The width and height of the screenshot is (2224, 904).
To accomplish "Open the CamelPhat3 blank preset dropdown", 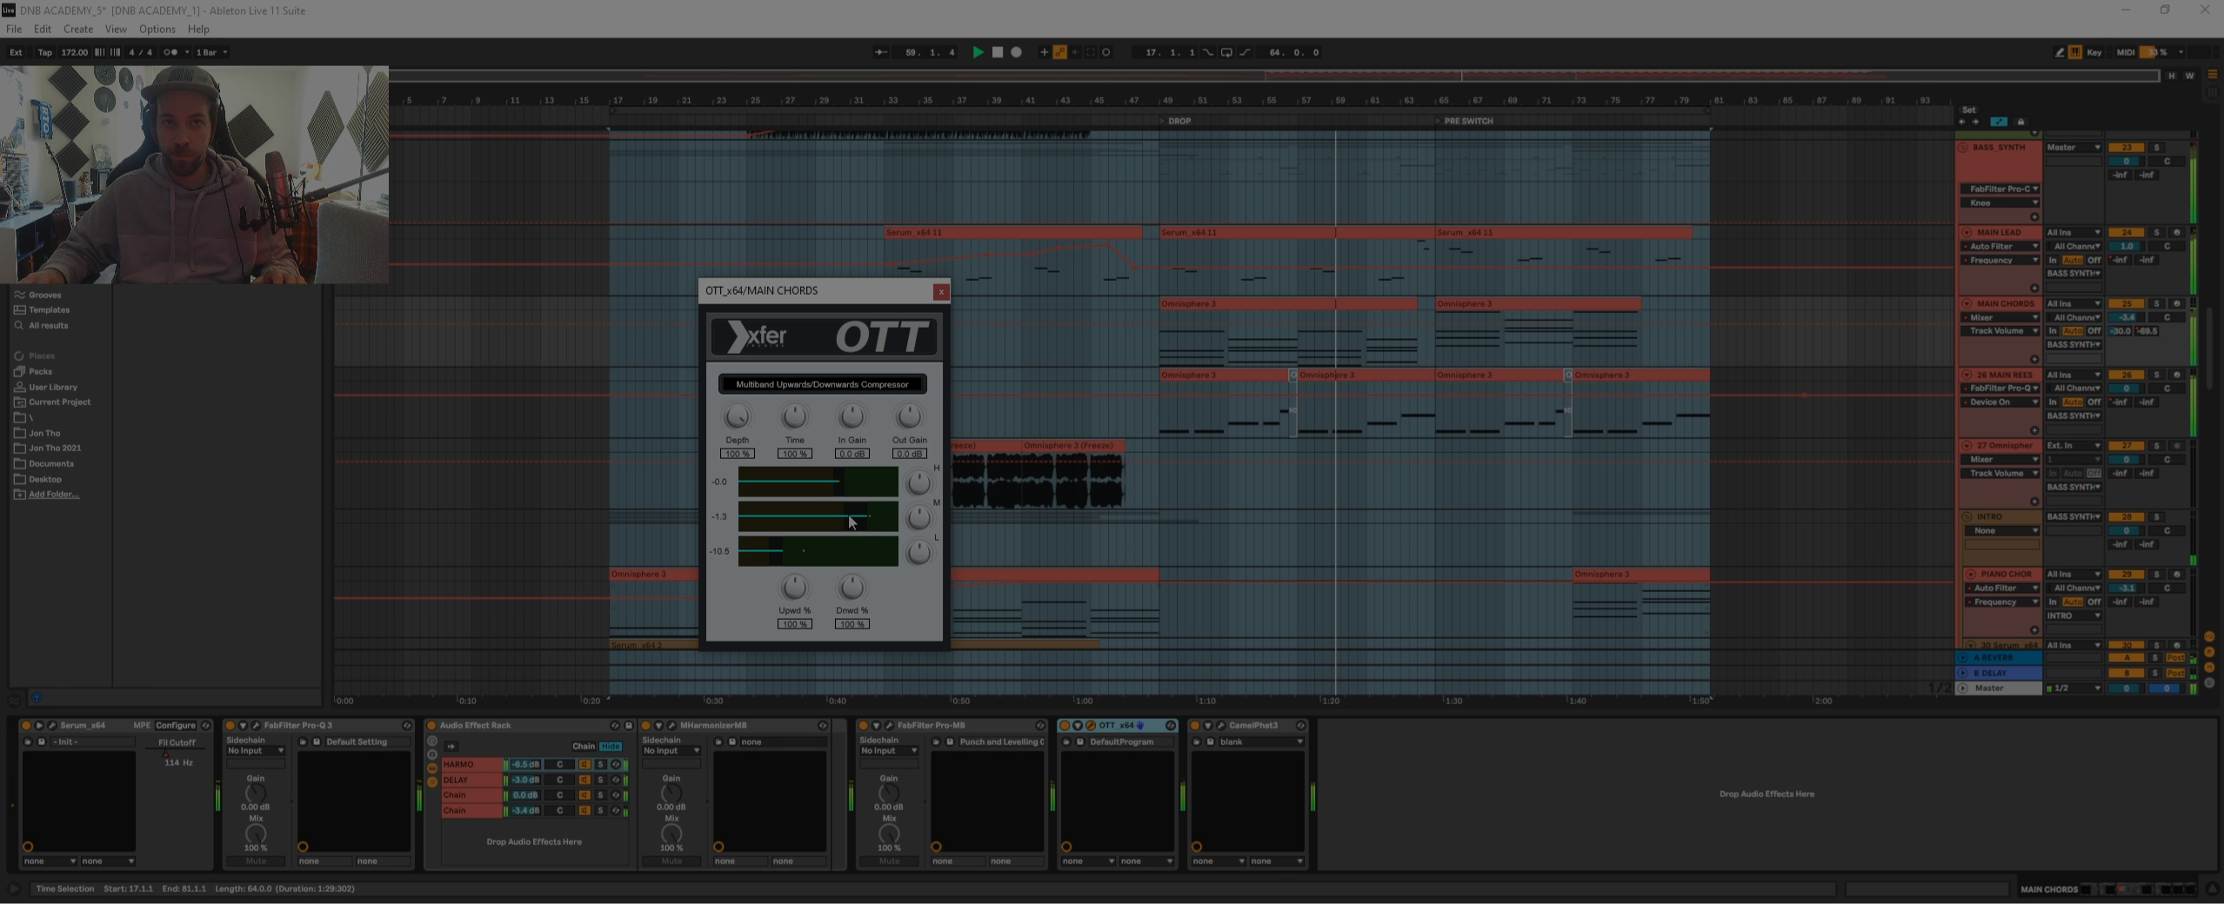I will click(1261, 742).
